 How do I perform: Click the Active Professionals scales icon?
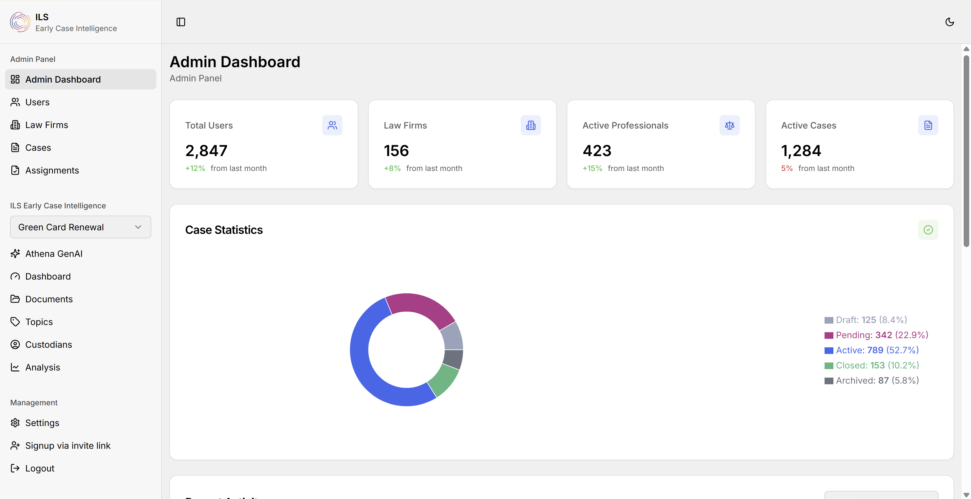tap(729, 125)
